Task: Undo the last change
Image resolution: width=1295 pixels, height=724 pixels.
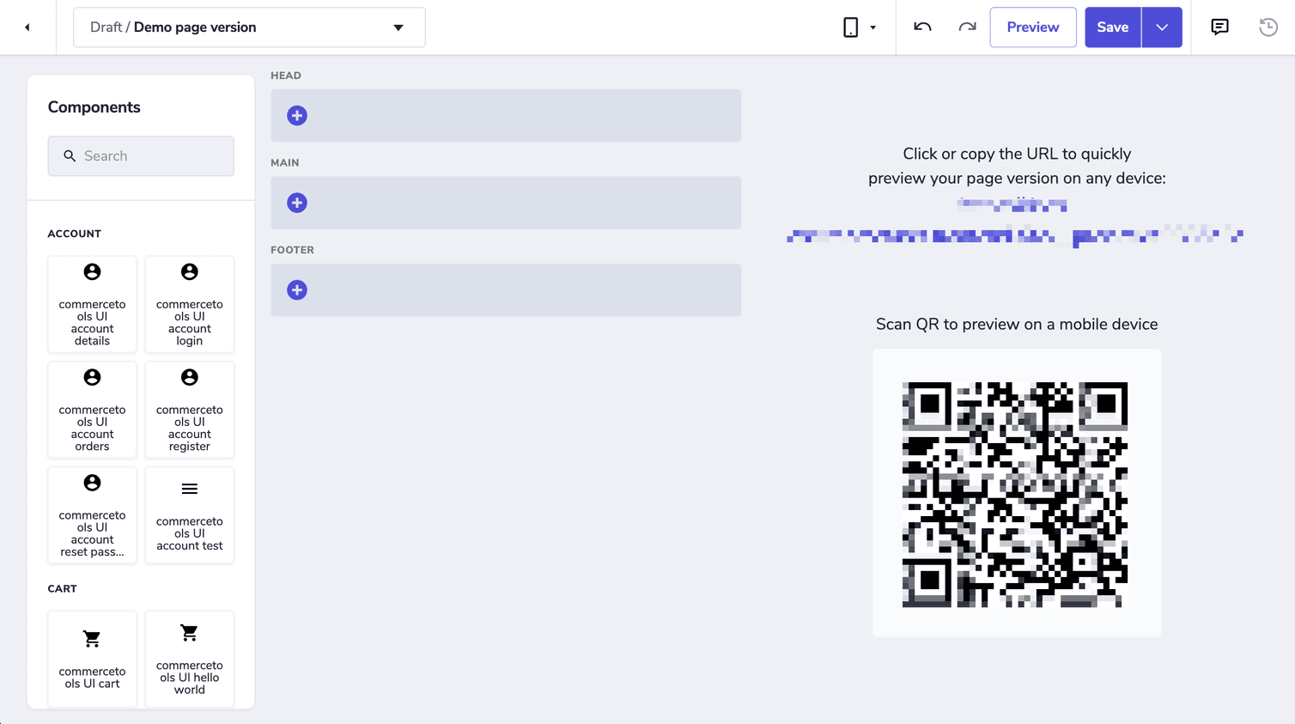Action: (x=921, y=27)
